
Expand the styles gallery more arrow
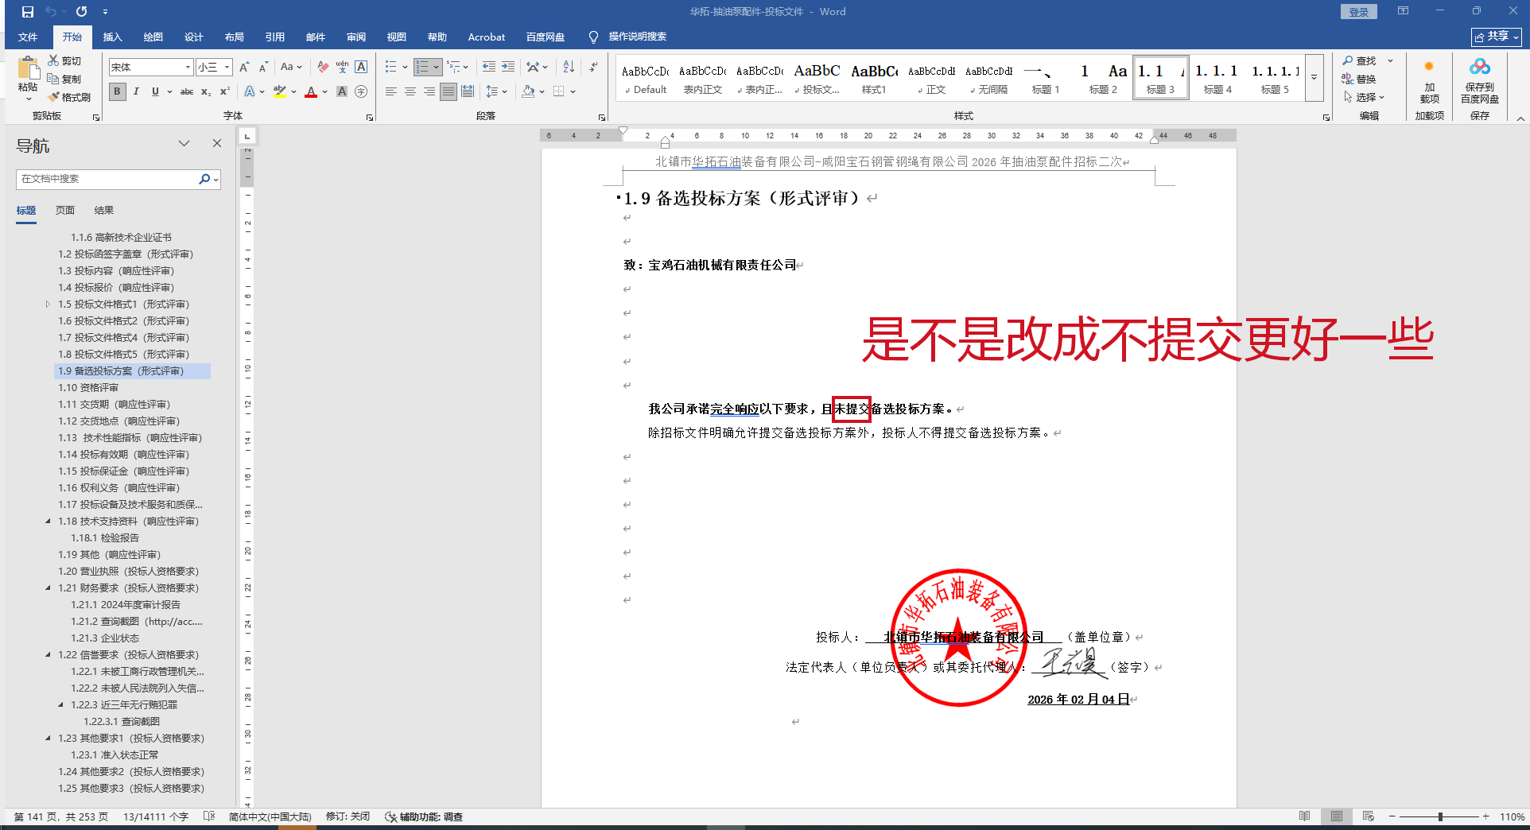pyautogui.click(x=1314, y=78)
